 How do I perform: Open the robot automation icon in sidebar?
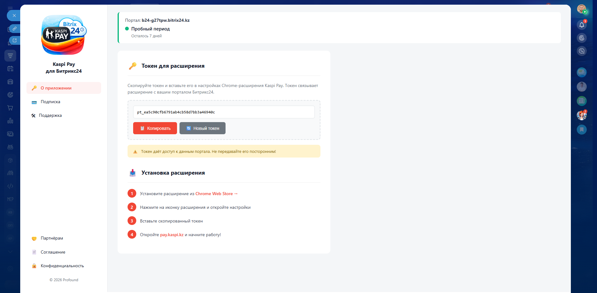tap(10, 147)
